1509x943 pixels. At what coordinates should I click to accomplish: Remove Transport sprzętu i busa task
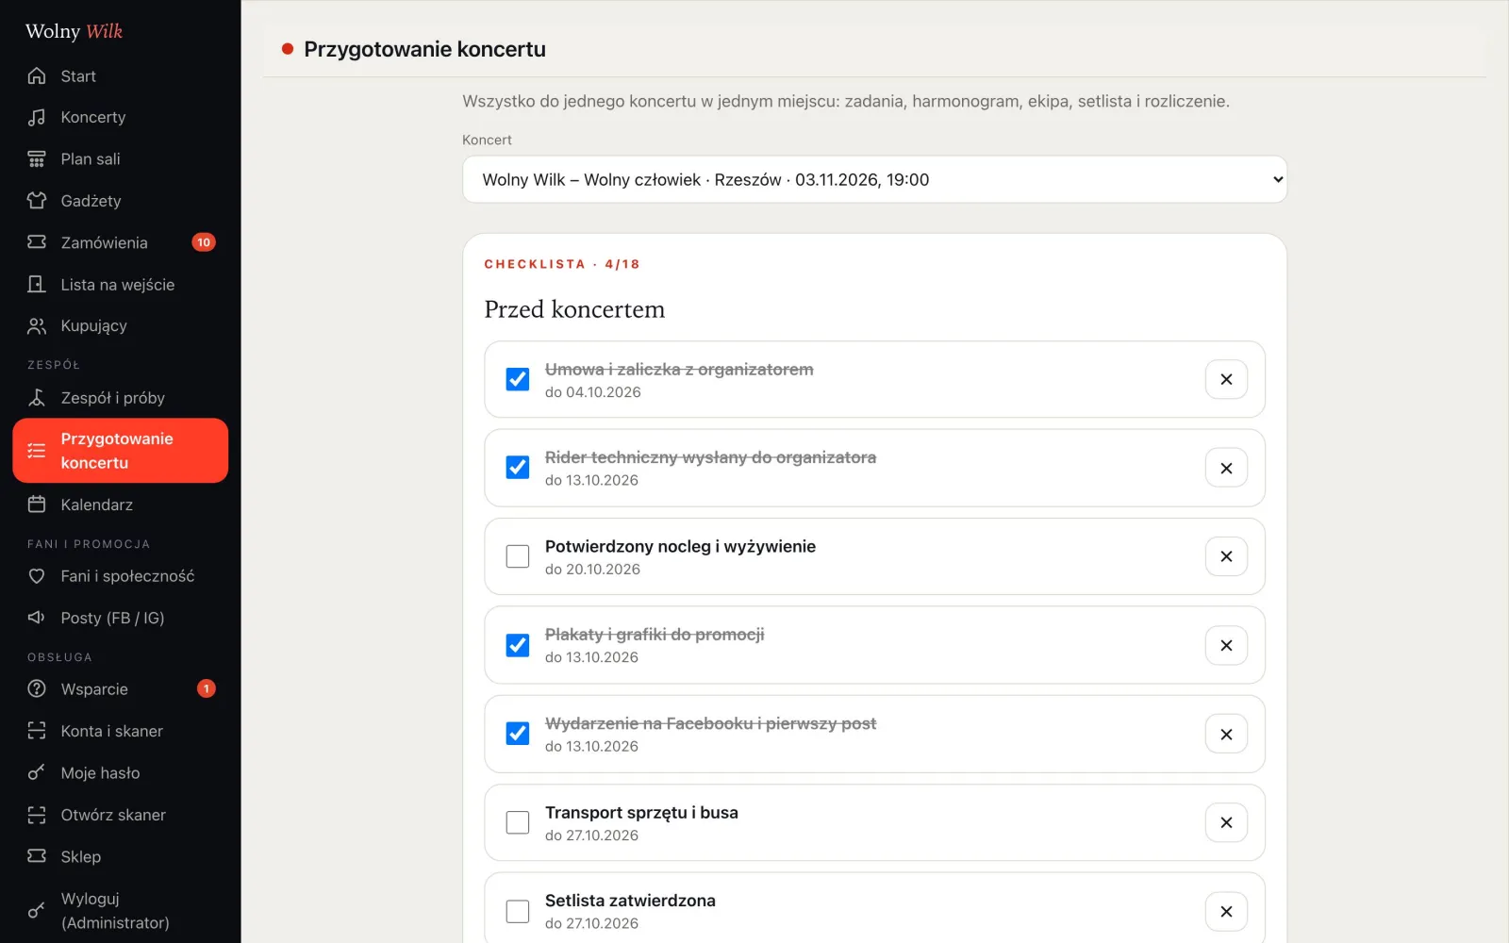pyautogui.click(x=1226, y=822)
